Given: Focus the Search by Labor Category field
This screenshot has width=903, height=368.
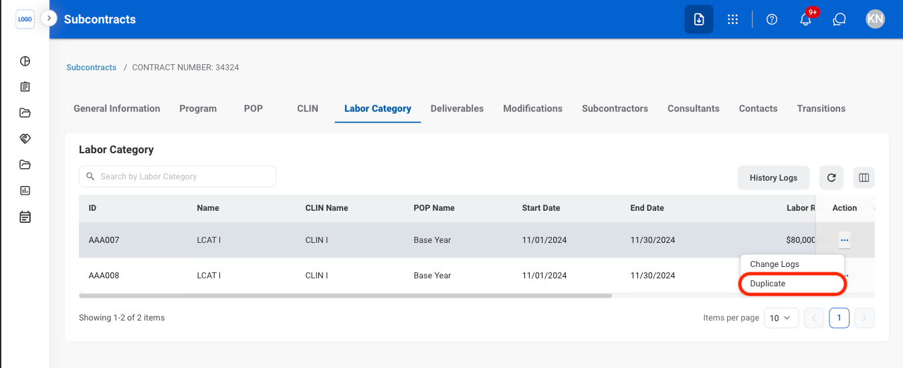Looking at the screenshot, I should (177, 177).
